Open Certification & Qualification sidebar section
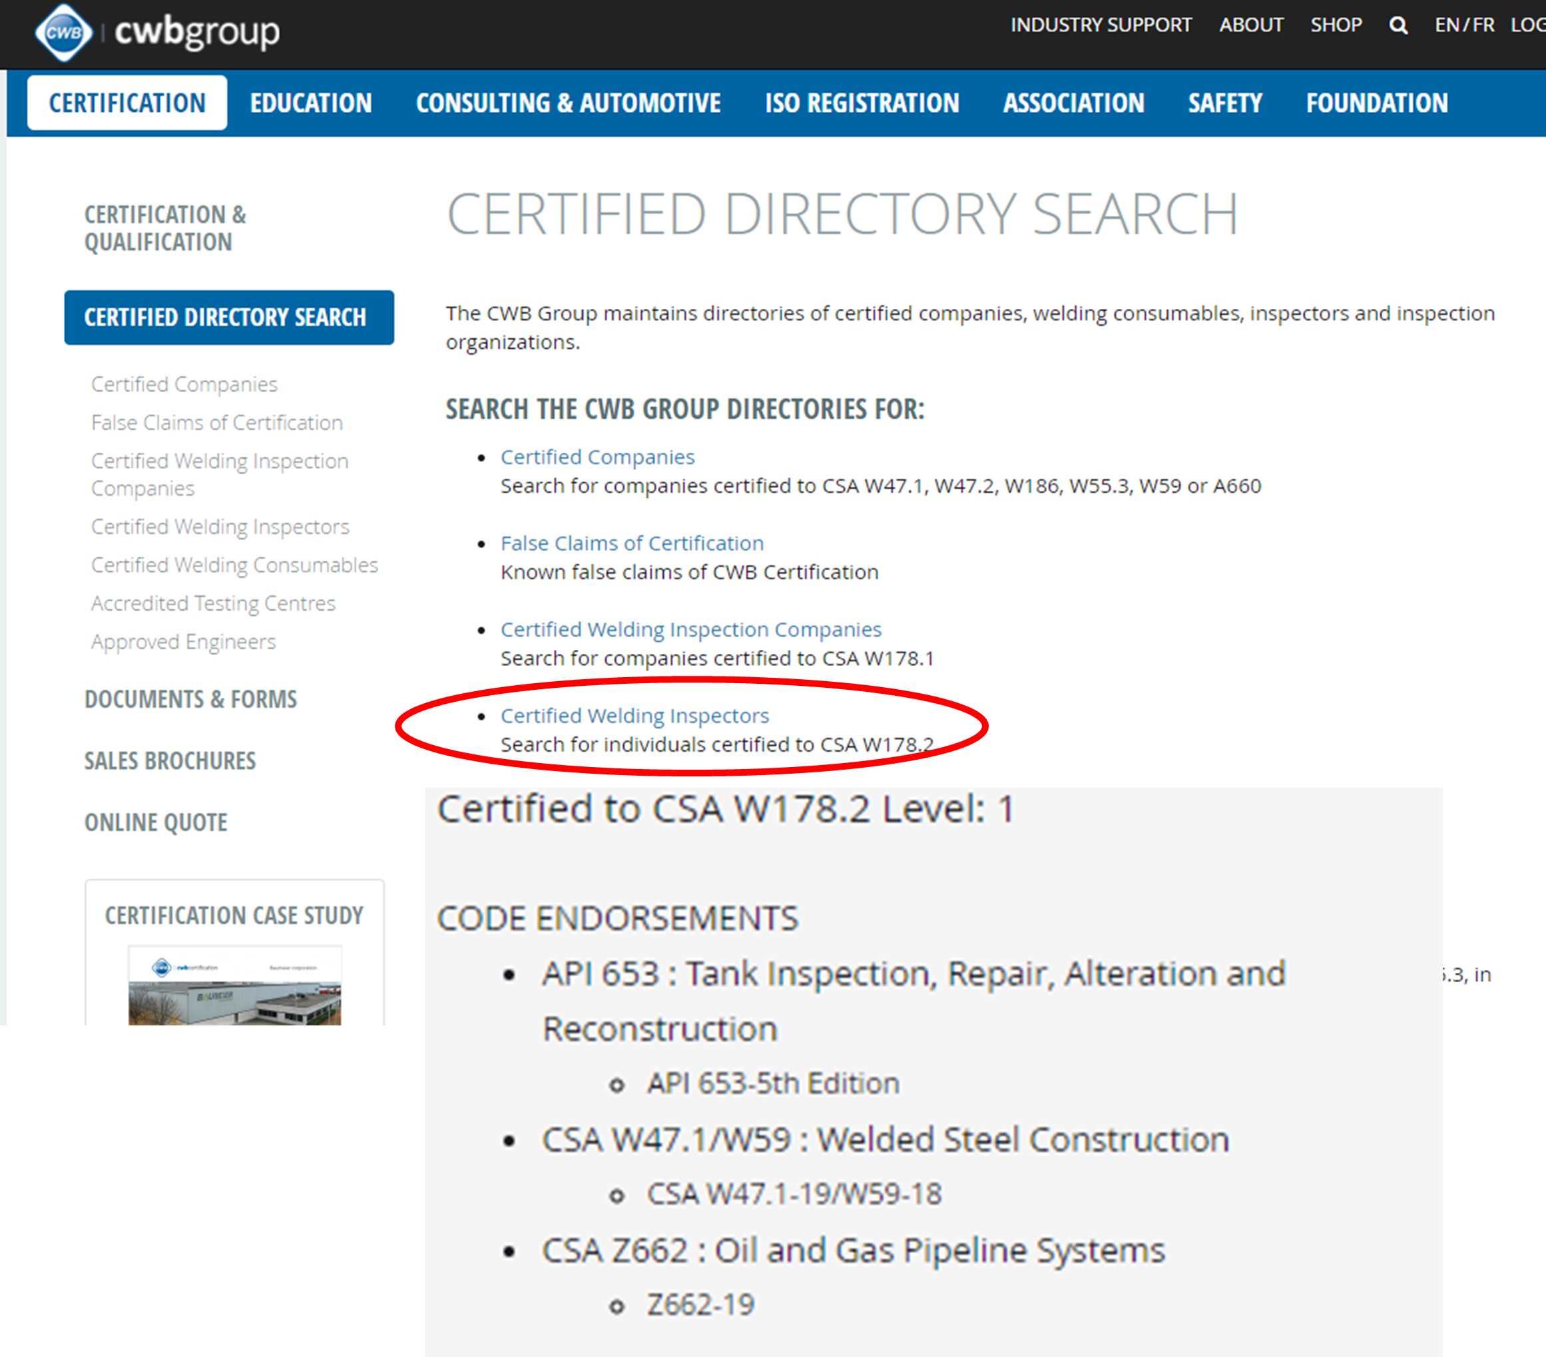Image resolution: width=1546 pixels, height=1357 pixels. pos(166,228)
